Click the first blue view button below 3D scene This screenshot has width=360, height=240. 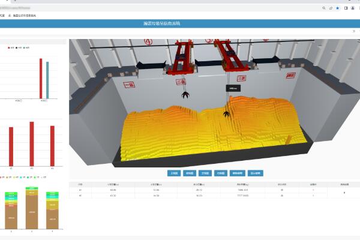174,172
